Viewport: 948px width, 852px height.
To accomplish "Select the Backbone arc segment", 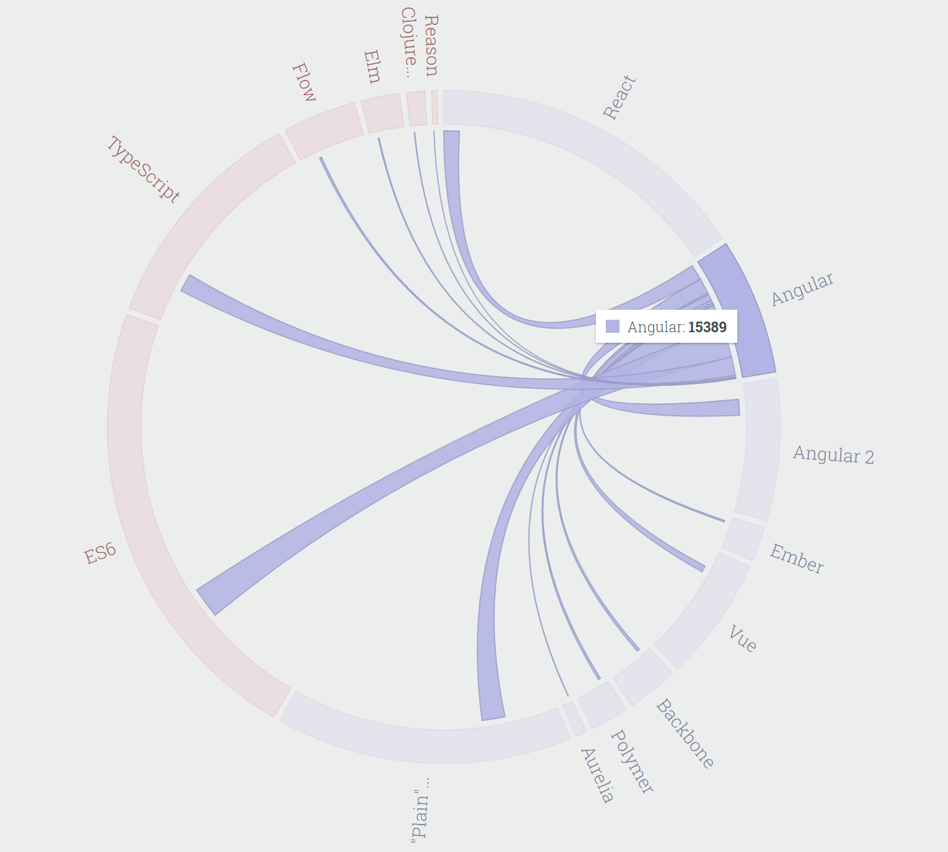I will (643, 677).
